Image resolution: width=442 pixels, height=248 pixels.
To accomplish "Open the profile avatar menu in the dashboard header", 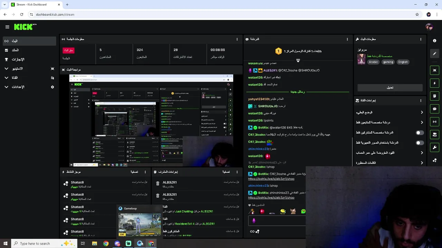I will tap(429, 27).
